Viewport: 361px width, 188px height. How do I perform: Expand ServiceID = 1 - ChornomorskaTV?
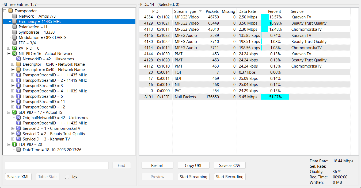coord(13,128)
